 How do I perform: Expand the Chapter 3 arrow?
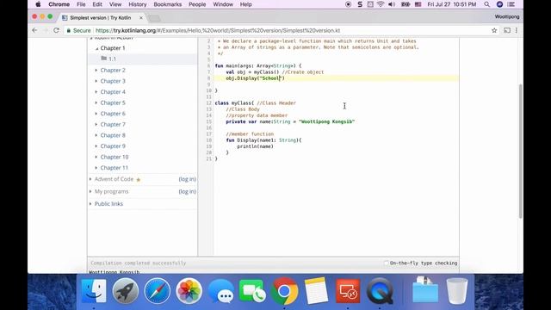96,81
